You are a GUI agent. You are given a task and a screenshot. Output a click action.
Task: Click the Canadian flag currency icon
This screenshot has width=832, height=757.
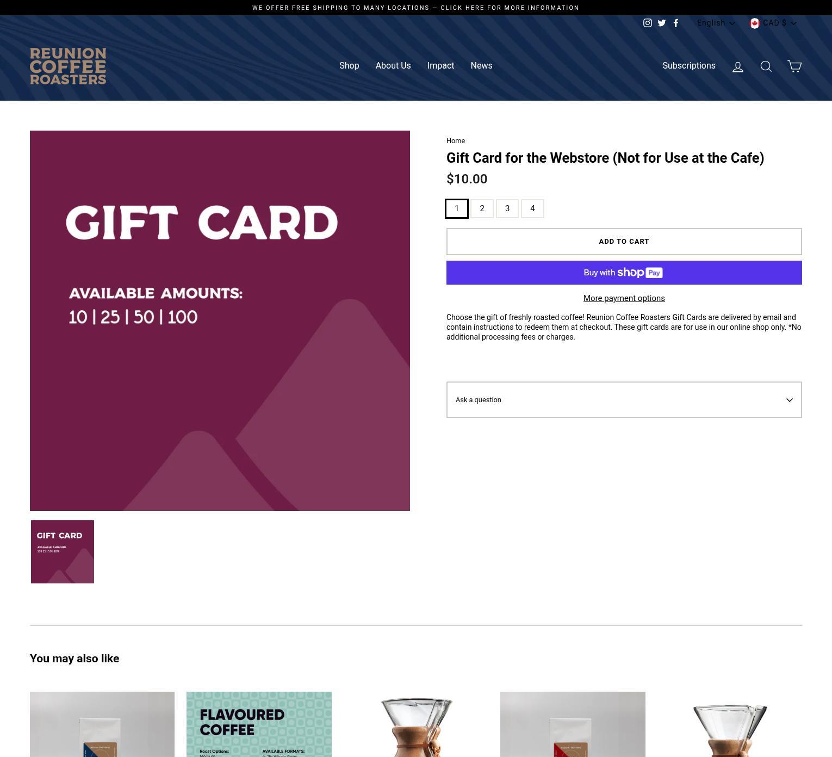tap(754, 23)
